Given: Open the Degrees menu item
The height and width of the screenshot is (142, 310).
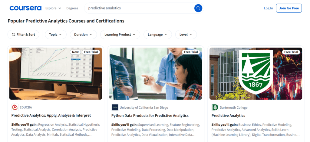Looking at the screenshot, I should click(x=72, y=8).
